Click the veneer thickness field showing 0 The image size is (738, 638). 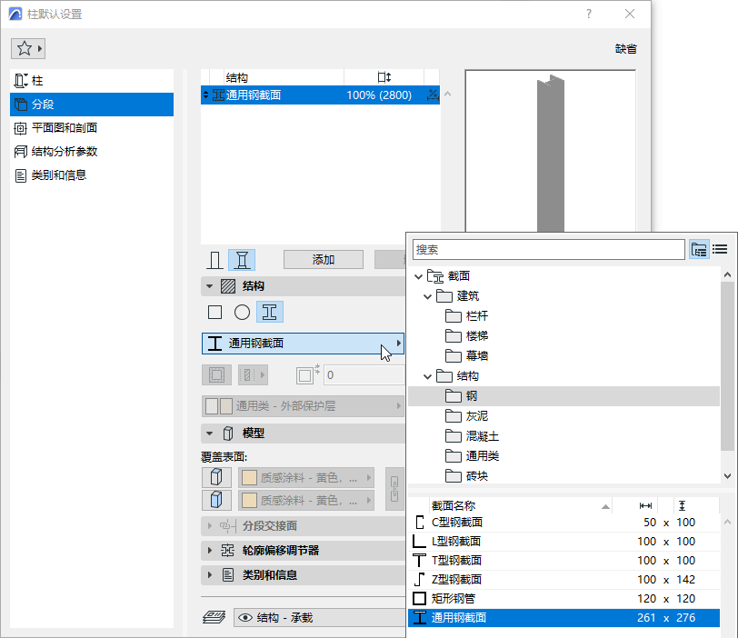364,375
